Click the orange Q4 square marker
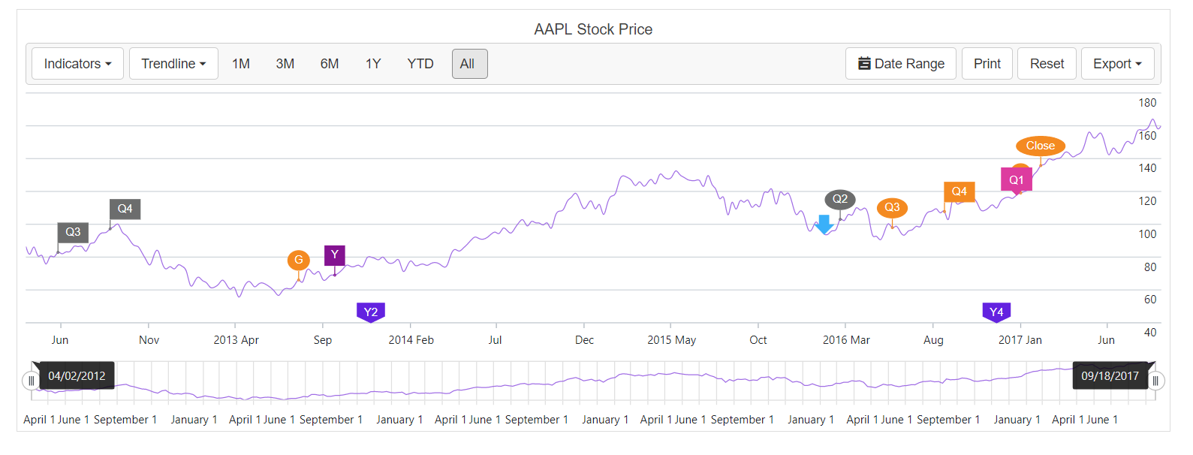Image resolution: width=1193 pixels, height=455 pixels. coord(960,191)
